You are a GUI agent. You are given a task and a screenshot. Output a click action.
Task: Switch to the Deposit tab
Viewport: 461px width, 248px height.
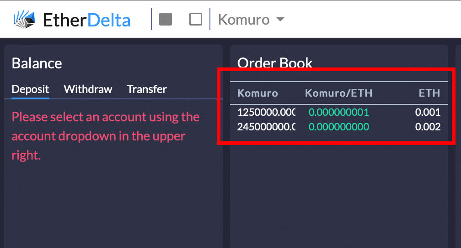click(30, 89)
